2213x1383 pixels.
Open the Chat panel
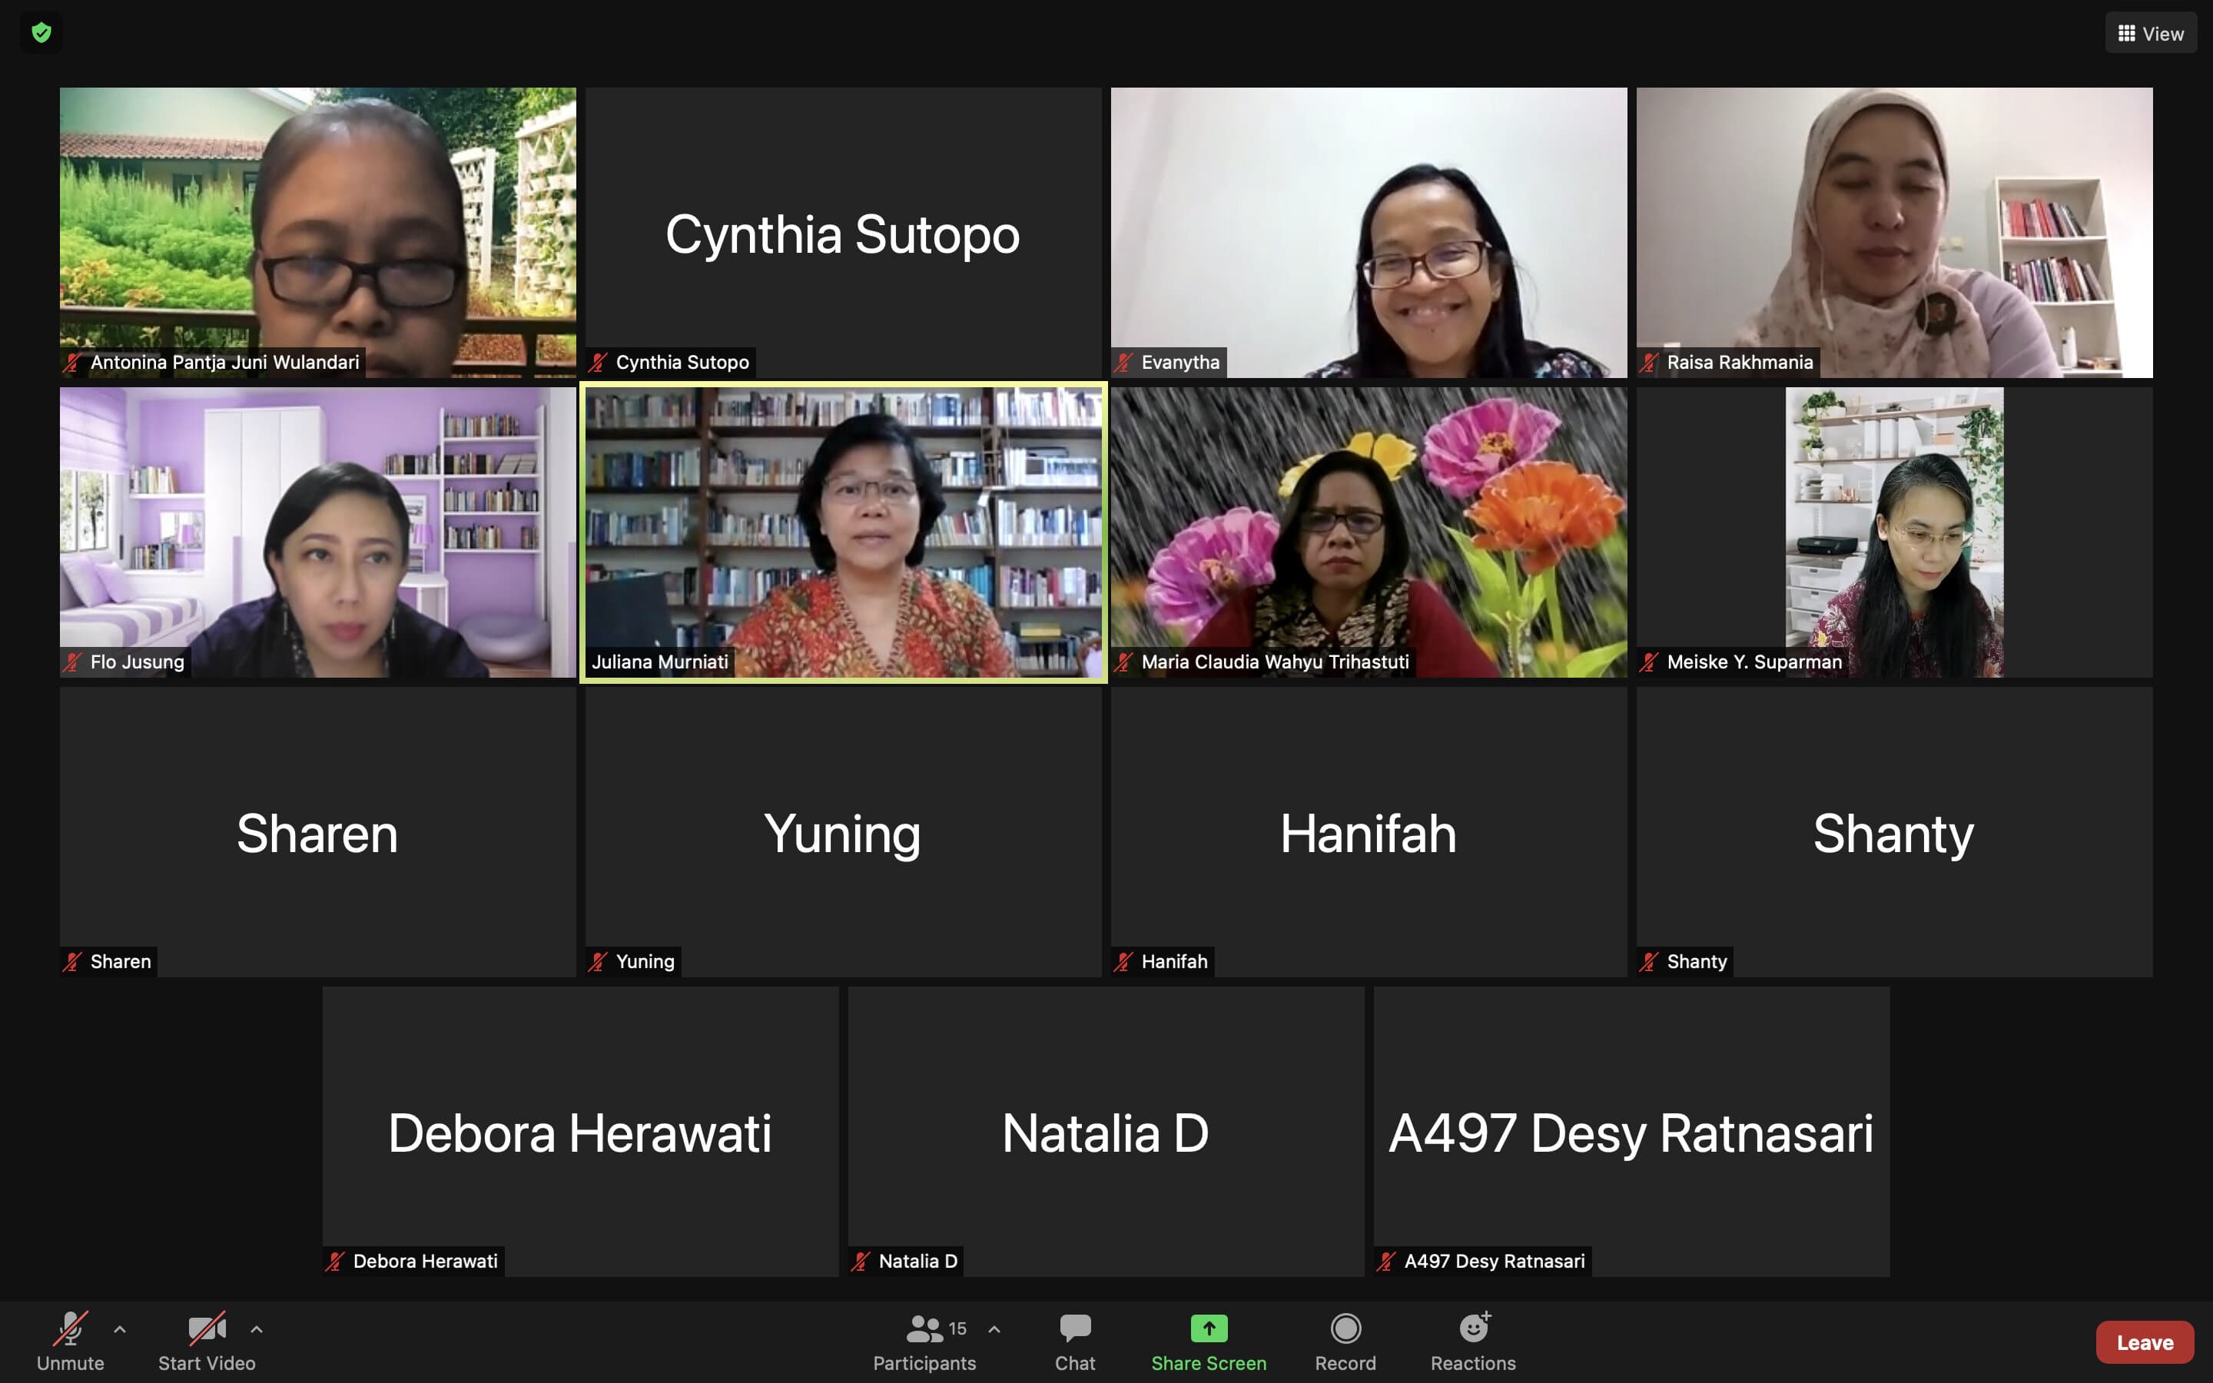click(1074, 1341)
